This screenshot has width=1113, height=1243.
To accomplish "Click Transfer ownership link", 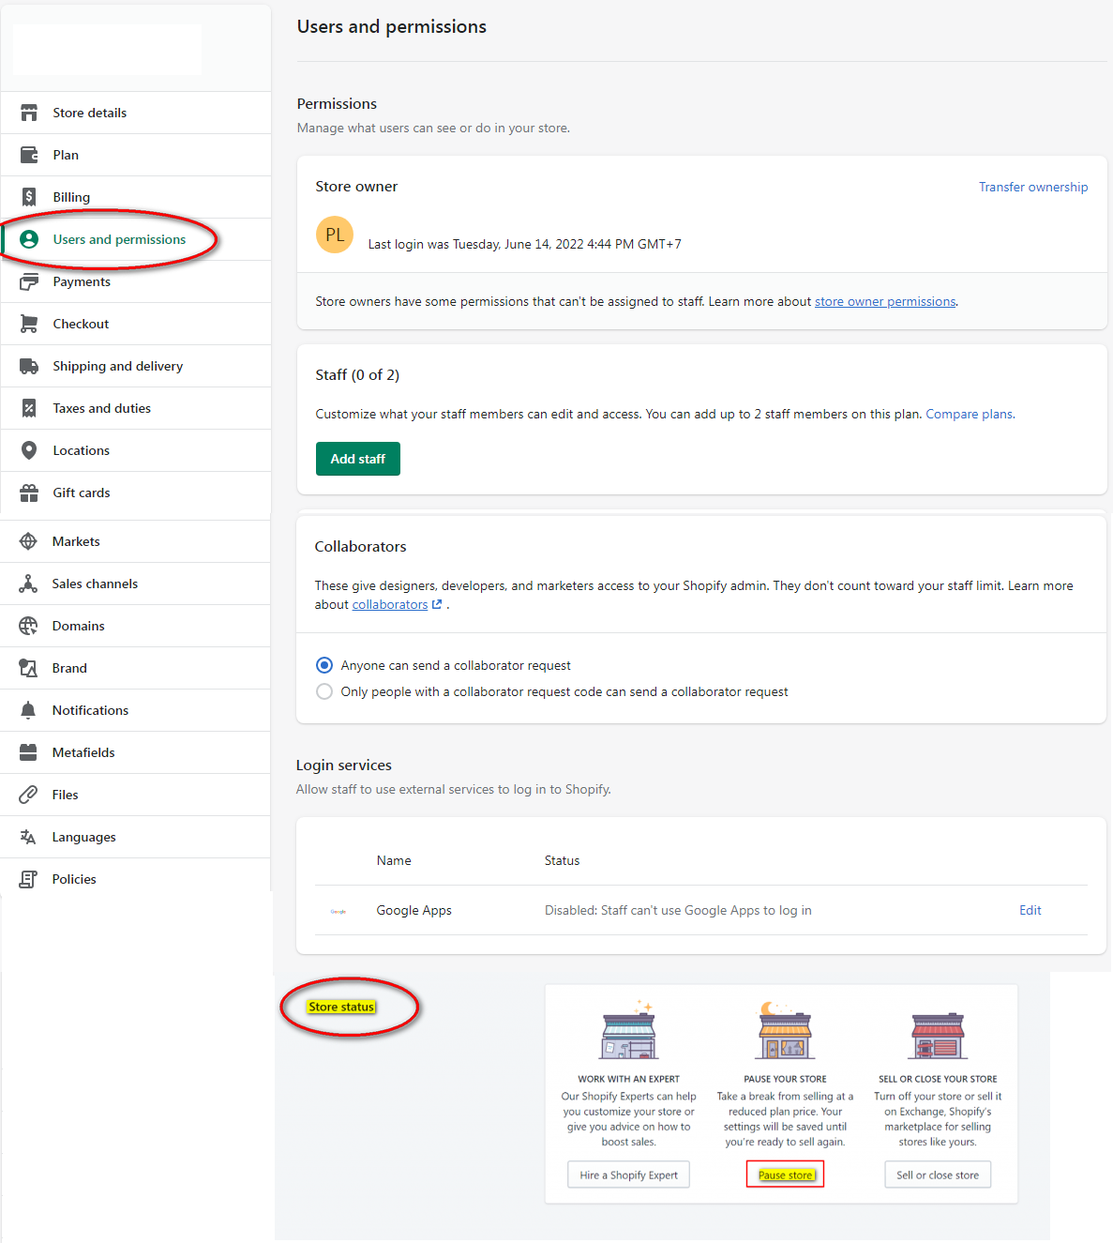I will pos(1033,187).
